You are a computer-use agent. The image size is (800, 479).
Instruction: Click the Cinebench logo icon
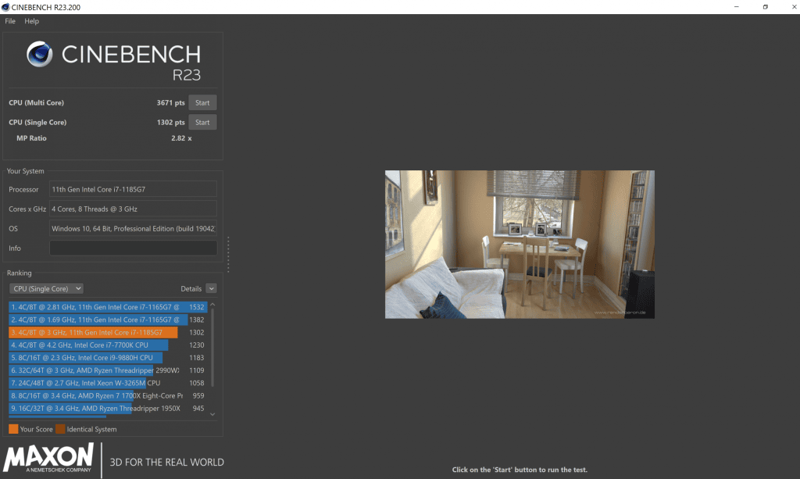40,54
